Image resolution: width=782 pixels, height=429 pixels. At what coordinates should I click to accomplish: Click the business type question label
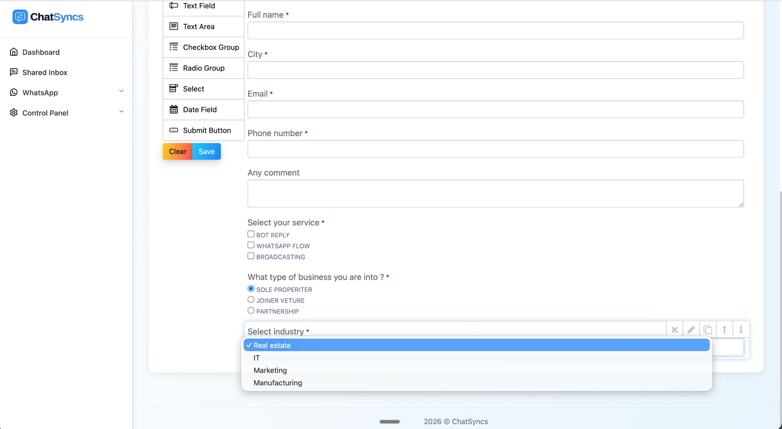(x=316, y=277)
